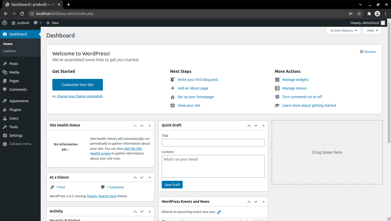Toggle At a Glance panel collapse triangle
Viewport: 391px width, 221px height.
[x=150, y=177]
